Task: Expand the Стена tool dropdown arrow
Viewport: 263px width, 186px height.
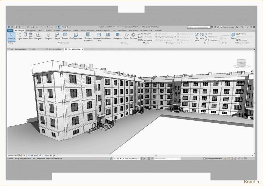Action: tap(19, 40)
